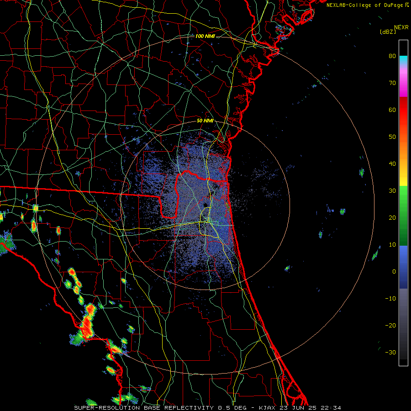
Task: Click the 40 dBZ scale label
Action: [392, 164]
